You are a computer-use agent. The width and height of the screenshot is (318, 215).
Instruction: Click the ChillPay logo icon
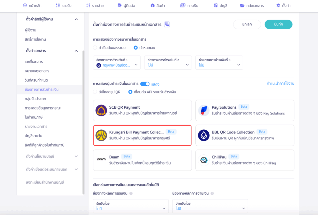pyautogui.click(x=204, y=160)
